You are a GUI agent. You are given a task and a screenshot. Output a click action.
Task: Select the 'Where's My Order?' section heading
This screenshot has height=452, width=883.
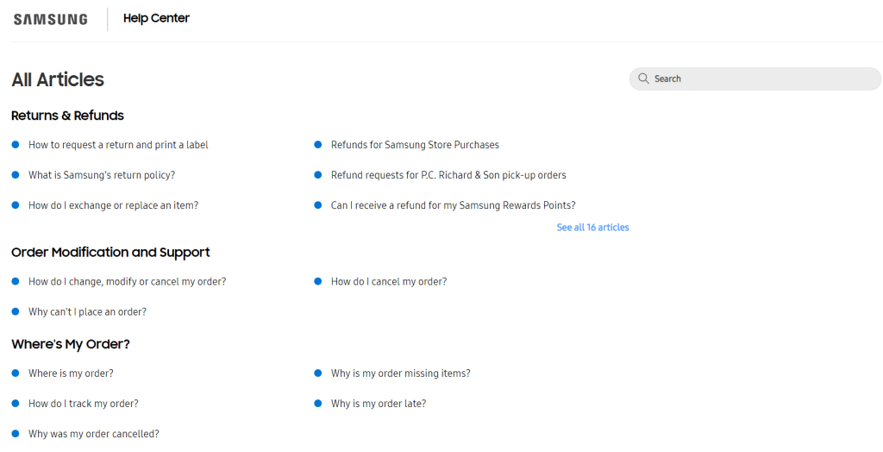tap(71, 344)
